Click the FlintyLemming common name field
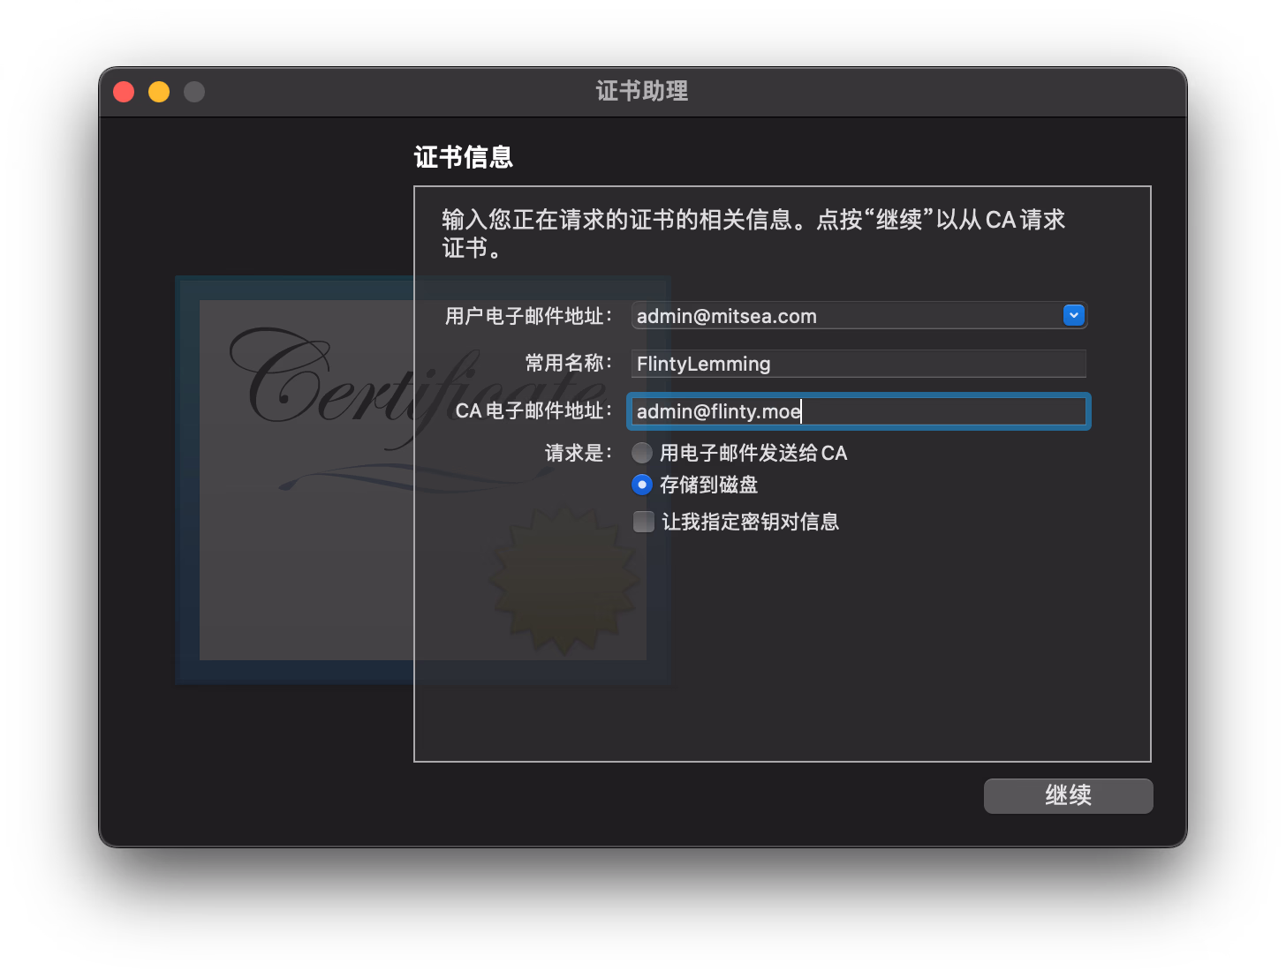 pyautogui.click(x=857, y=364)
